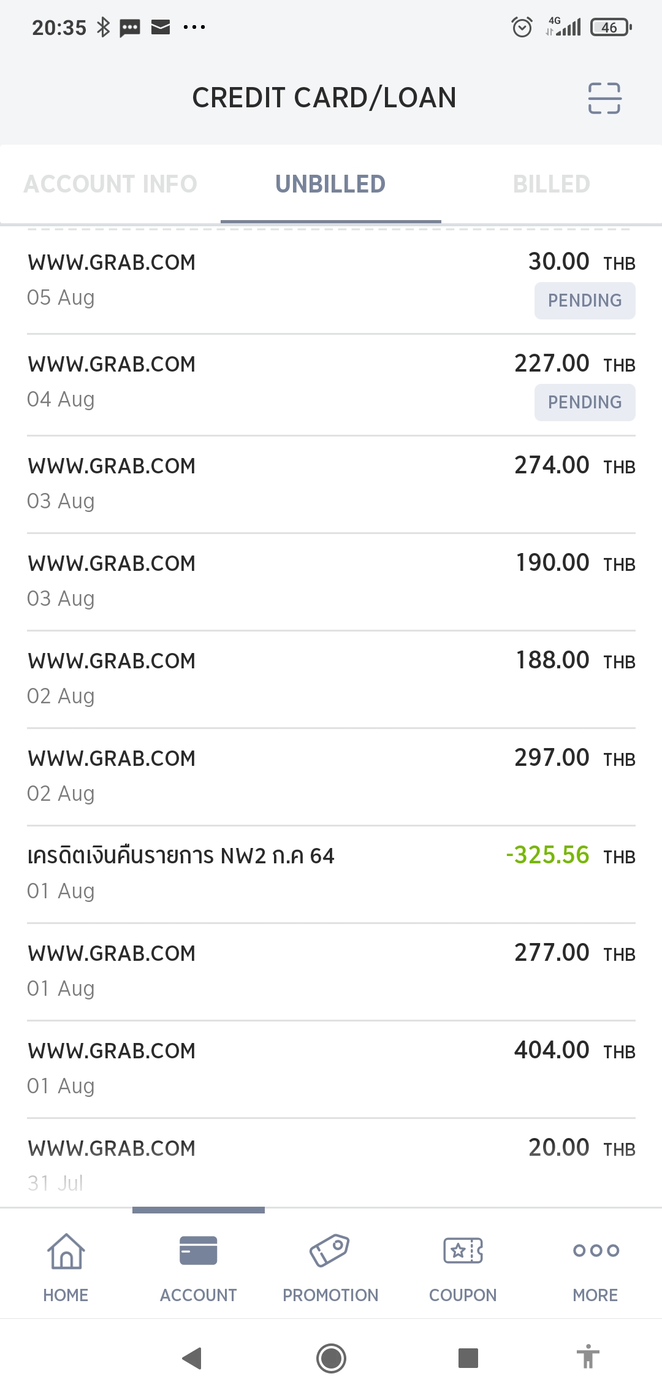662x1398 pixels.
Task: Tap the recent apps square button
Action: 468,1358
